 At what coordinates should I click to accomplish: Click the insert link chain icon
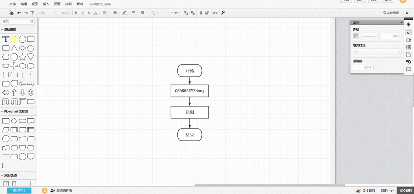(215, 13)
